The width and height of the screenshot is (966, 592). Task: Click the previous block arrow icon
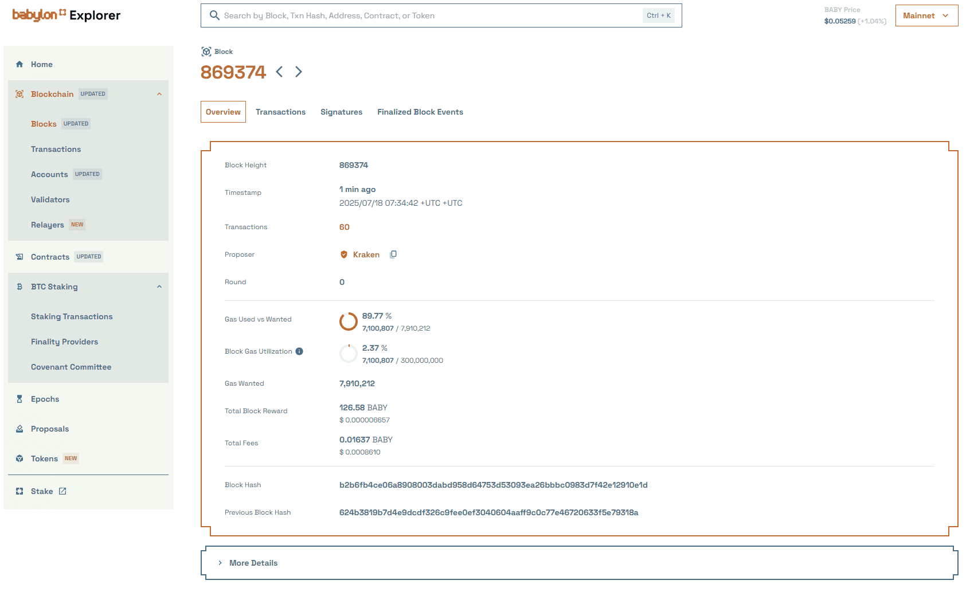[279, 72]
